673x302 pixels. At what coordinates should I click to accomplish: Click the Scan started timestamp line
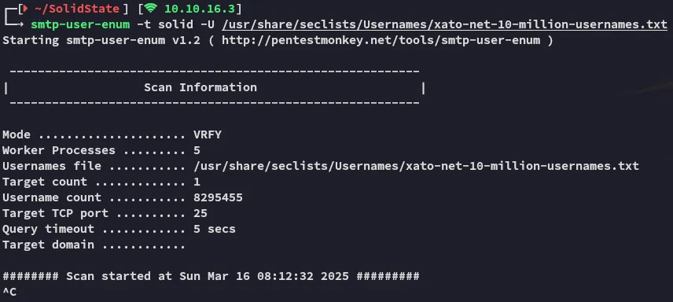pyautogui.click(x=211, y=276)
